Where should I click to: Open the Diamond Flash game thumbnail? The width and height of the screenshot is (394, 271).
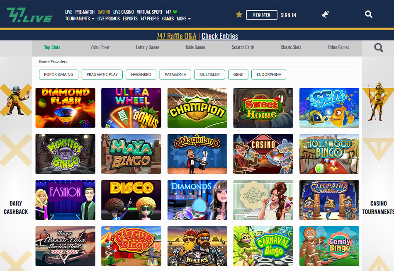[66, 108]
